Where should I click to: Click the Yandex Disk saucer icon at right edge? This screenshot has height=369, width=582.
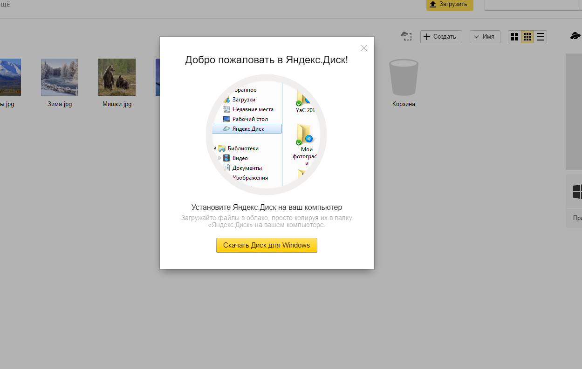[x=576, y=36]
